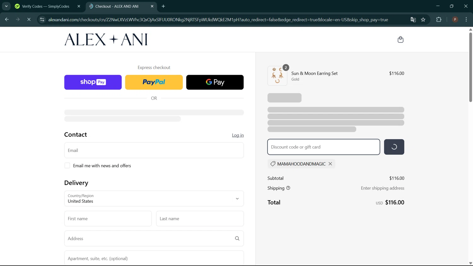Minimize the browser window
The height and width of the screenshot is (266, 473).
438,6
